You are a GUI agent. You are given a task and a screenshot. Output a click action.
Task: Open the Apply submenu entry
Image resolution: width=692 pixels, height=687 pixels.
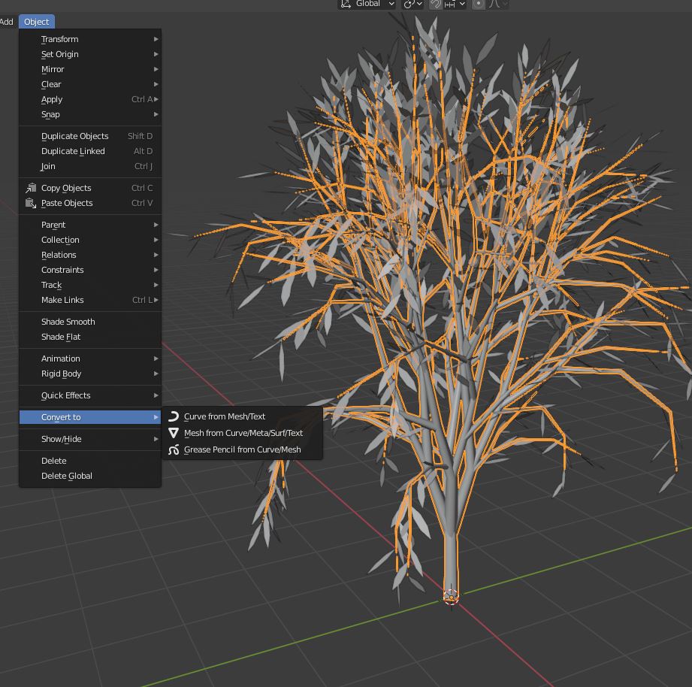[90, 99]
